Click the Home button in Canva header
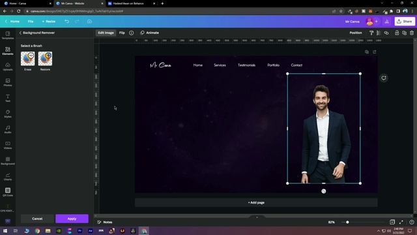The image size is (417, 235). tap(12, 22)
